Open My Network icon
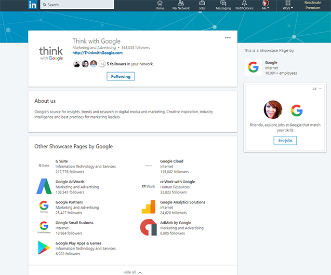This screenshot has width=331, height=275. click(x=181, y=5)
